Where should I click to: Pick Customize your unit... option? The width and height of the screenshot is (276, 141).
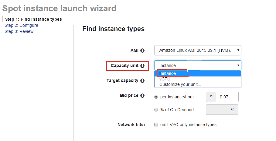(180, 84)
